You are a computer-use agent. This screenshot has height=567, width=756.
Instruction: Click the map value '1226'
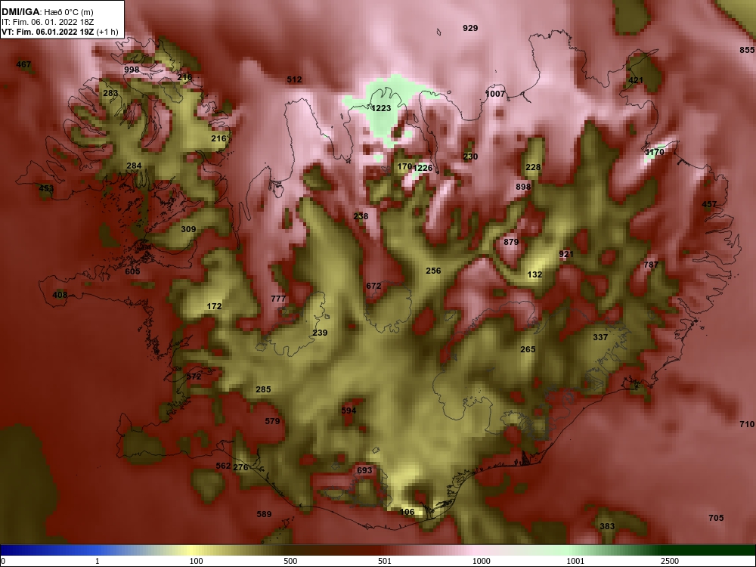[x=423, y=168]
